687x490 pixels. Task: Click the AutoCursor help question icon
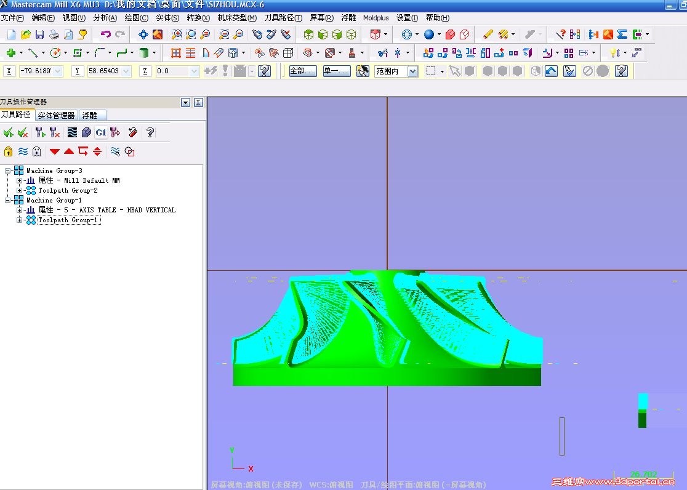click(x=264, y=71)
